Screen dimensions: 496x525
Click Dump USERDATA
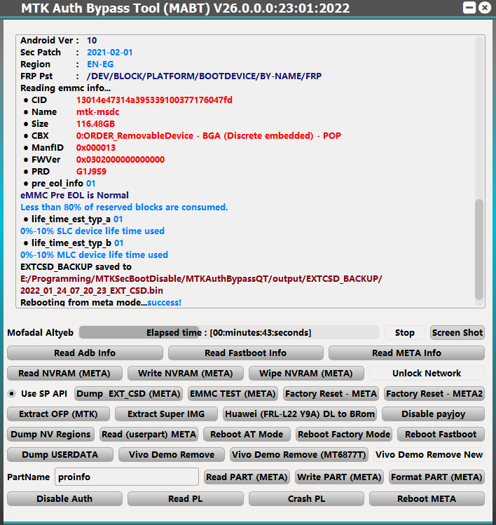click(x=60, y=455)
